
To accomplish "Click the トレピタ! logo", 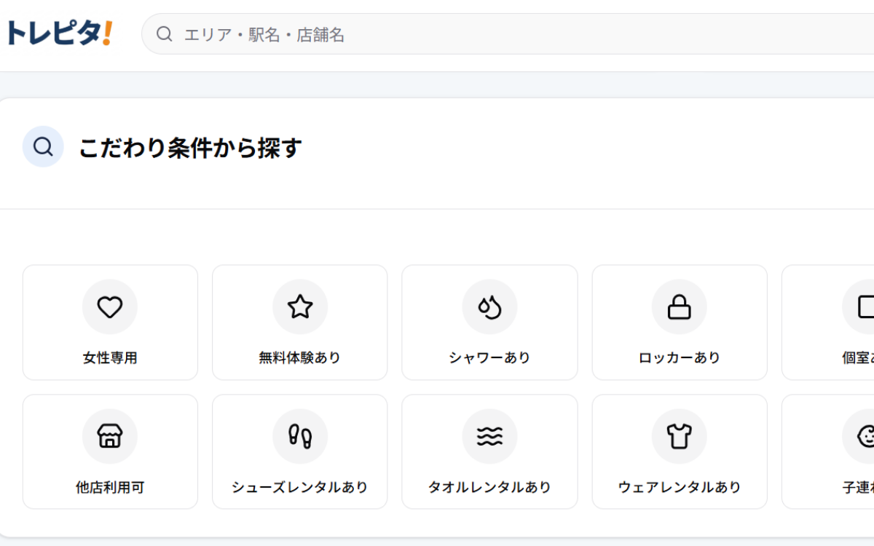I will [58, 33].
